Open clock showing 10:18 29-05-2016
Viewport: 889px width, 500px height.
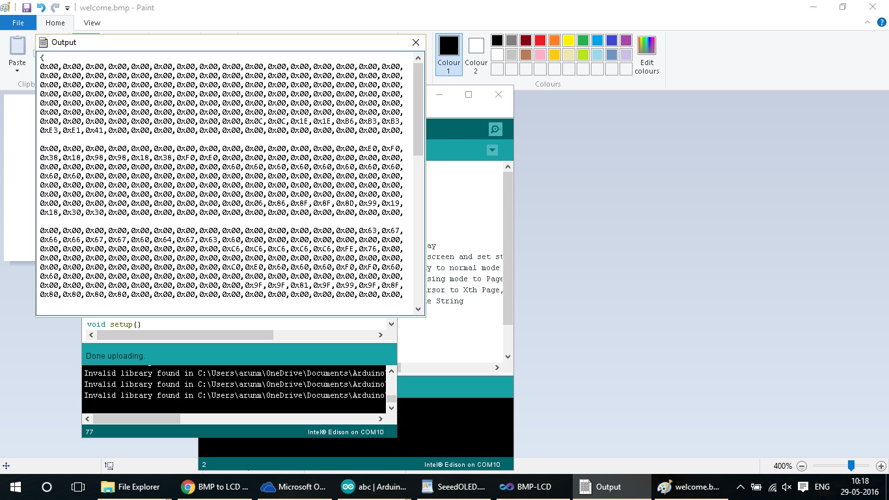tap(860, 487)
